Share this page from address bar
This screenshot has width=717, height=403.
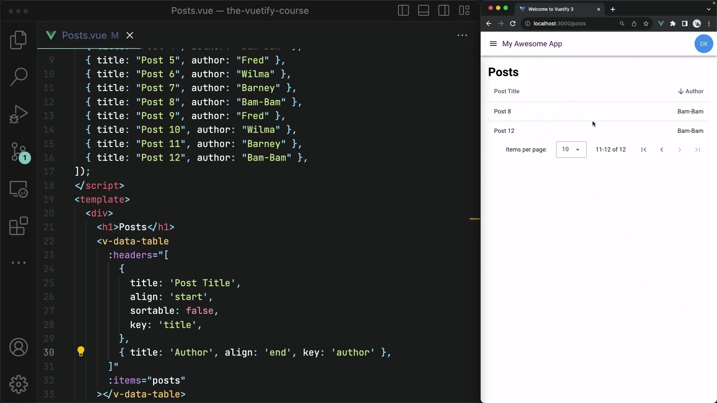[x=634, y=24]
